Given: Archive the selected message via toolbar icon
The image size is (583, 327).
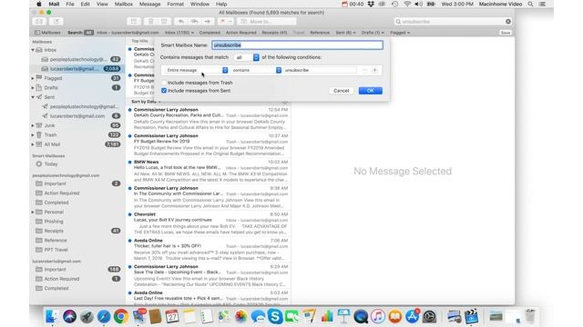Looking at the screenshot, I should click(134, 22).
